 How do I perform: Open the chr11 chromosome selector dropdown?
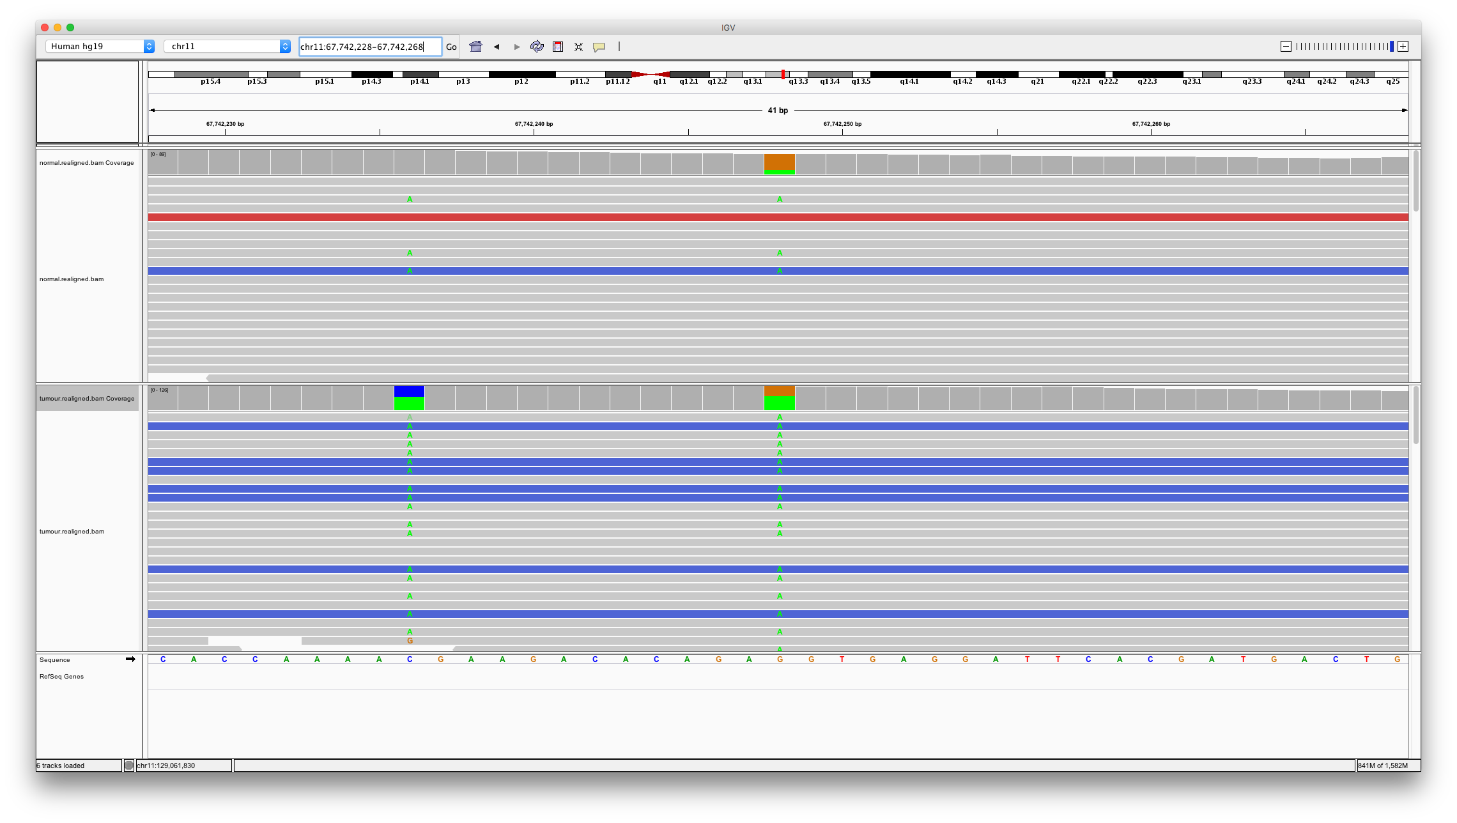pos(217,46)
